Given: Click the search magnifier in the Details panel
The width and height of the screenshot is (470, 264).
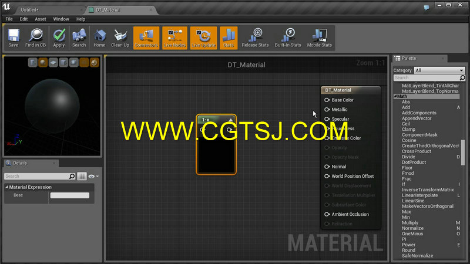Looking at the screenshot, I should (72, 177).
